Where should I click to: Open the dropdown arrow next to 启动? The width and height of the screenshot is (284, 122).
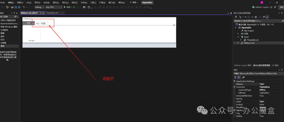(x=72, y=7)
